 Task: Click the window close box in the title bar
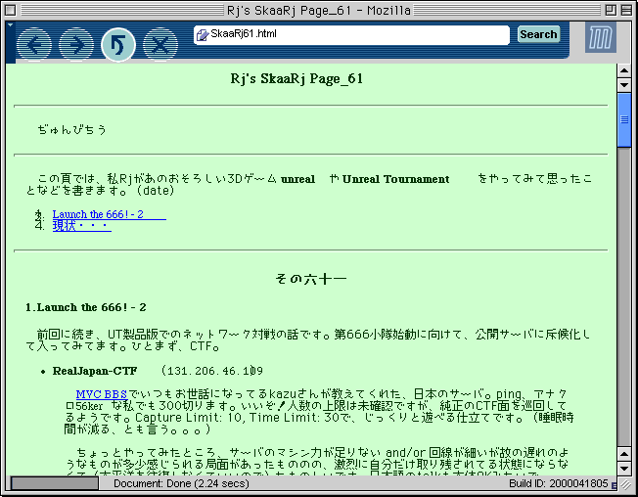pyautogui.click(x=10, y=10)
